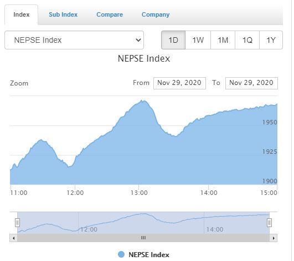The width and height of the screenshot is (294, 261).
Task: Edit the From date field
Action: (179, 83)
